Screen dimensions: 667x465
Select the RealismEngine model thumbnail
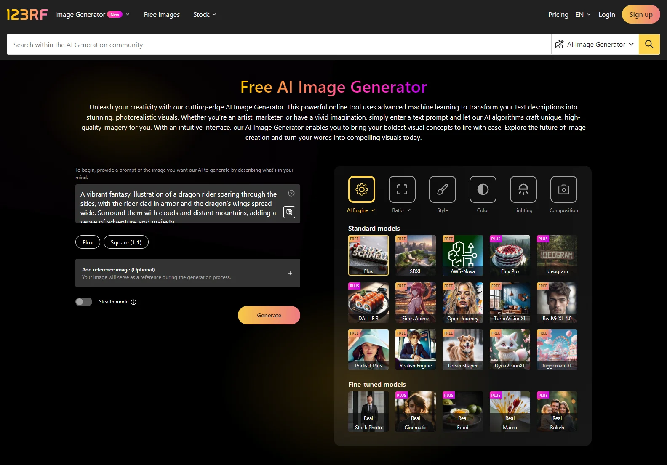[416, 350]
